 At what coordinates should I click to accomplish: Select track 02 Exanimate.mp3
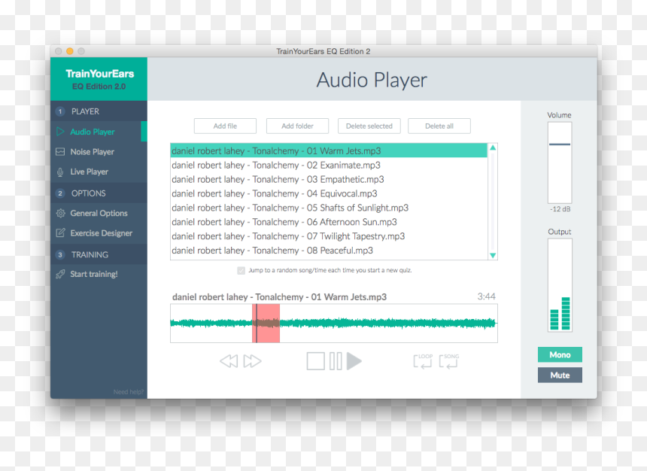coord(329,165)
